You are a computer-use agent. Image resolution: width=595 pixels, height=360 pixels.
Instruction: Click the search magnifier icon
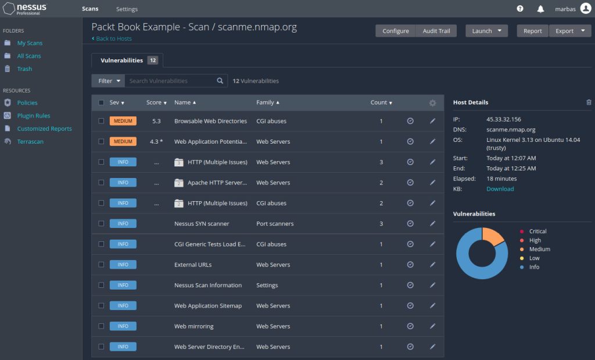tap(220, 81)
